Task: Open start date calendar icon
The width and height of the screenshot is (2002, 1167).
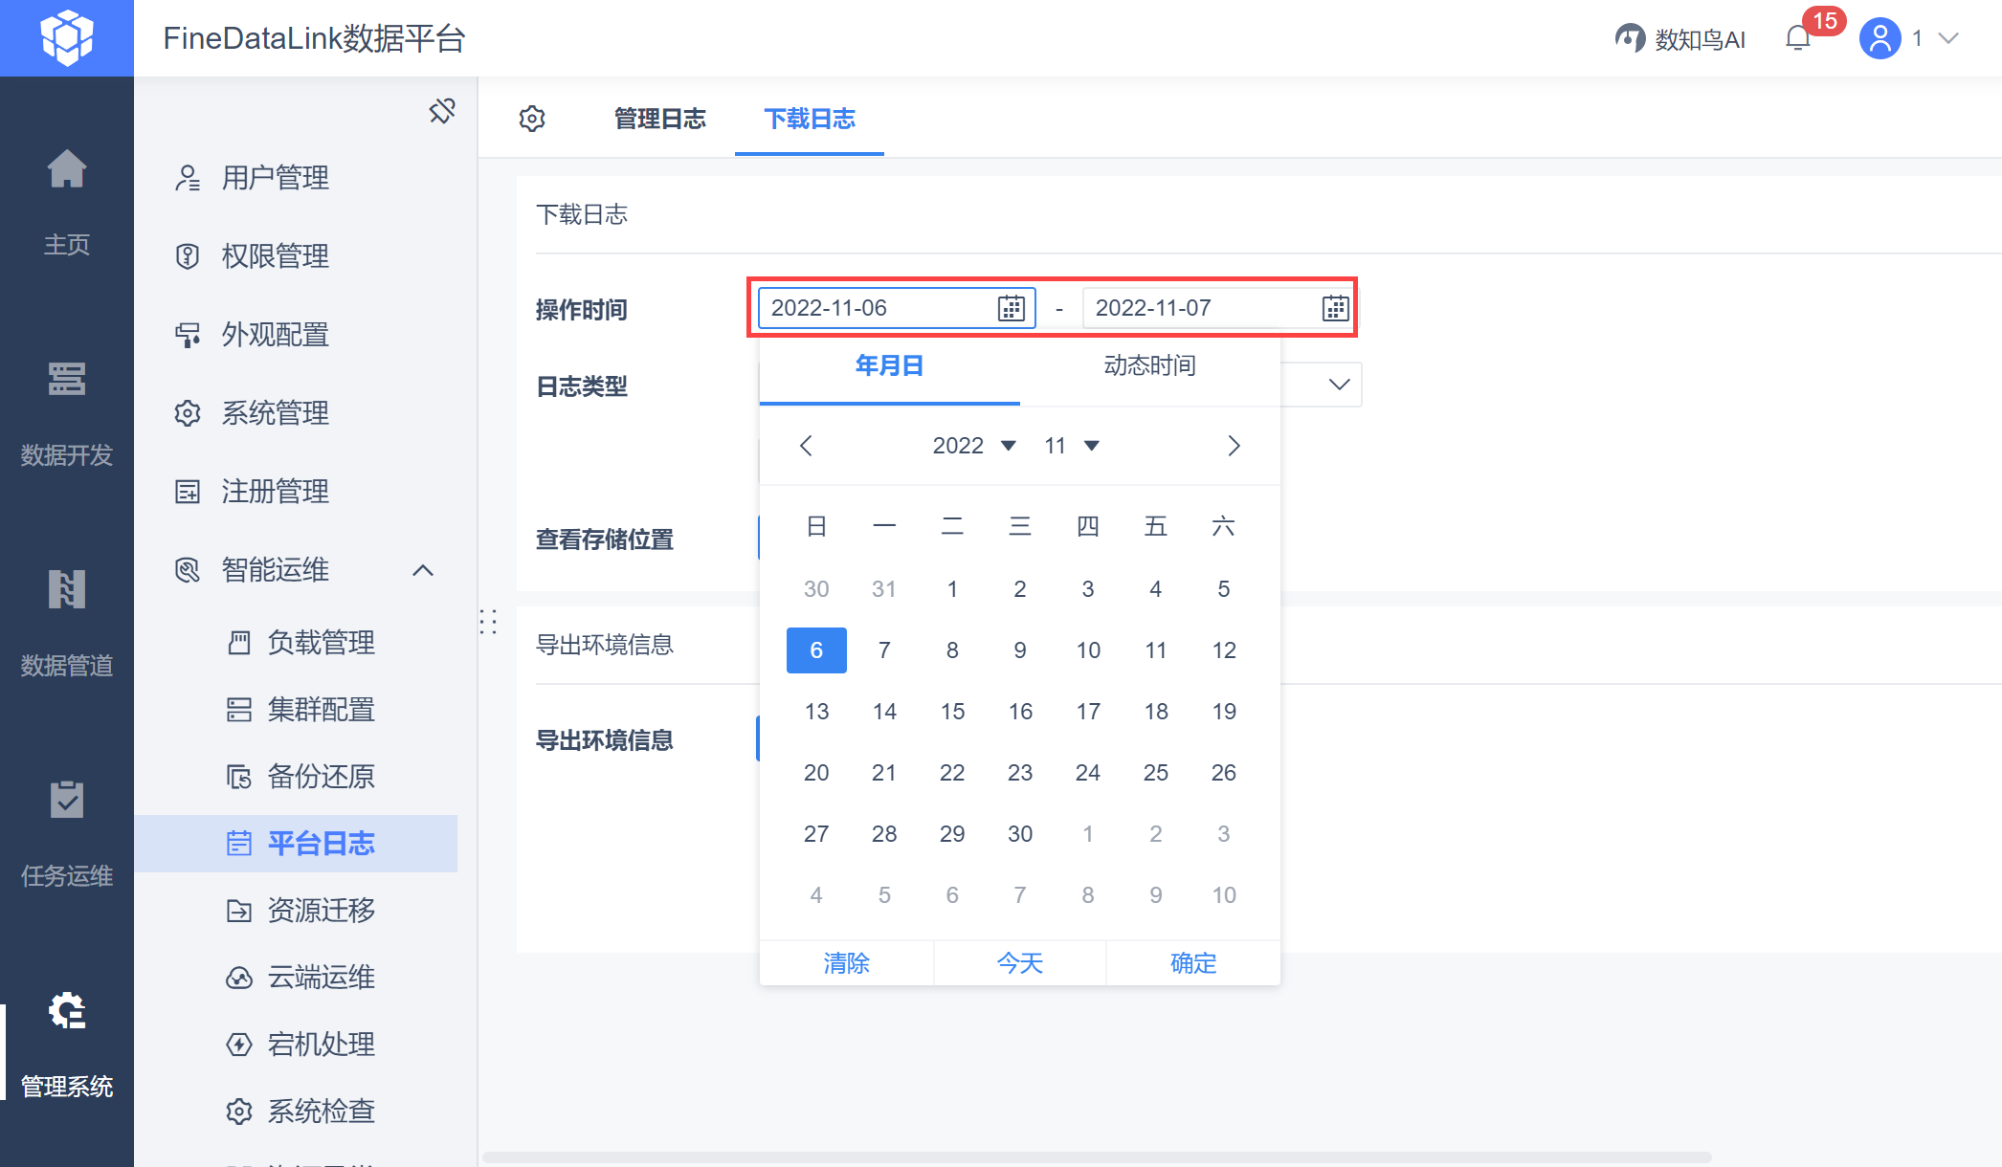Action: [x=1012, y=308]
